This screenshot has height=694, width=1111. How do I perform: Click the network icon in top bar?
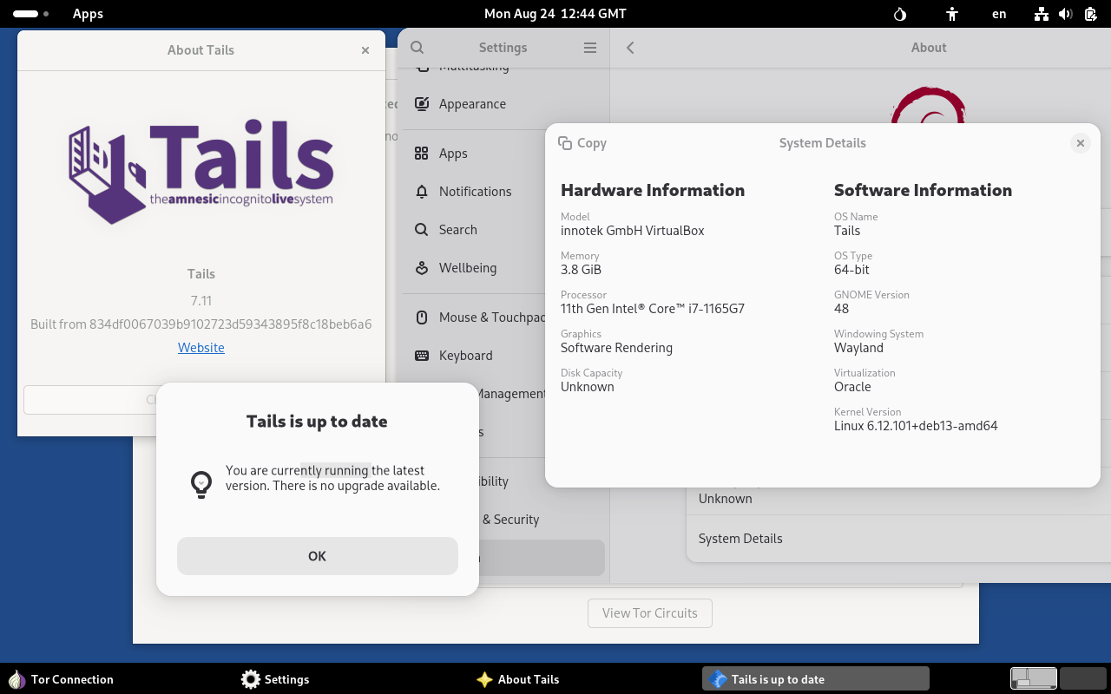coord(1042,14)
